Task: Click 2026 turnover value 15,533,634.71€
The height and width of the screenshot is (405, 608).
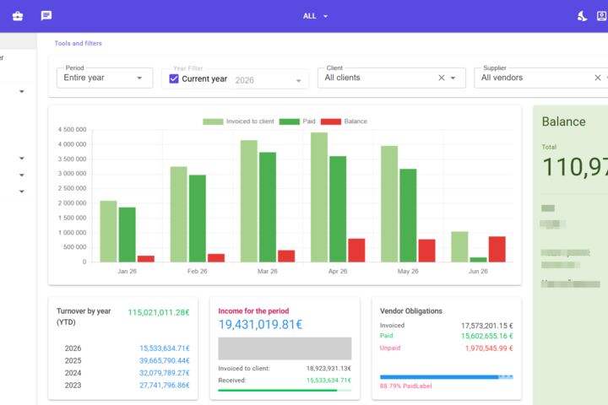Action: coord(165,348)
